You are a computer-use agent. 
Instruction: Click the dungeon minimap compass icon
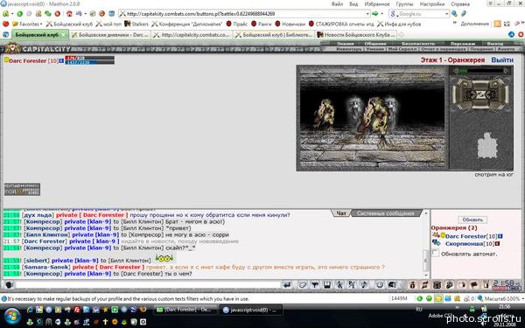(x=480, y=94)
